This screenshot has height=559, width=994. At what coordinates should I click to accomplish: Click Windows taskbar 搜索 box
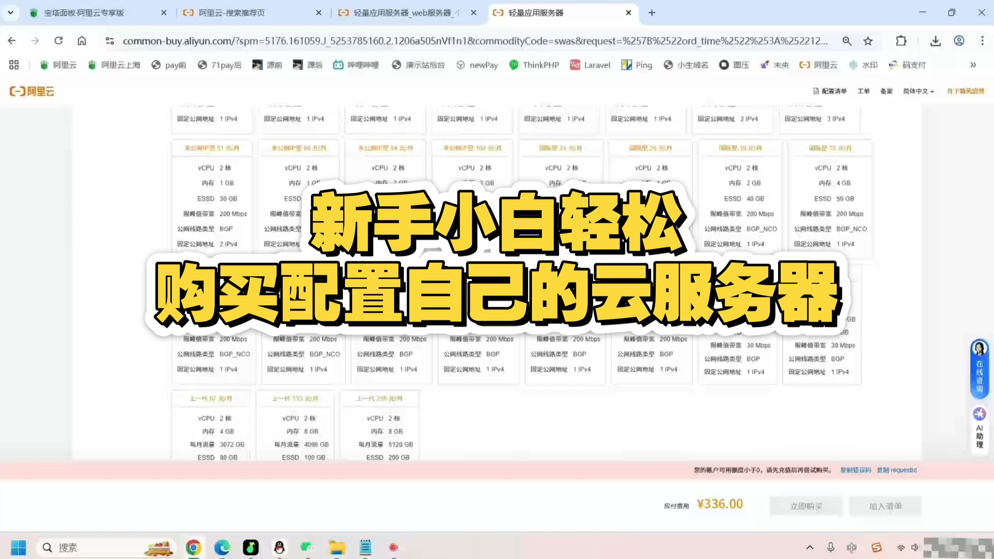(x=106, y=547)
